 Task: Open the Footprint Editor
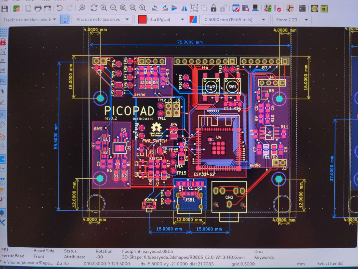236,8
